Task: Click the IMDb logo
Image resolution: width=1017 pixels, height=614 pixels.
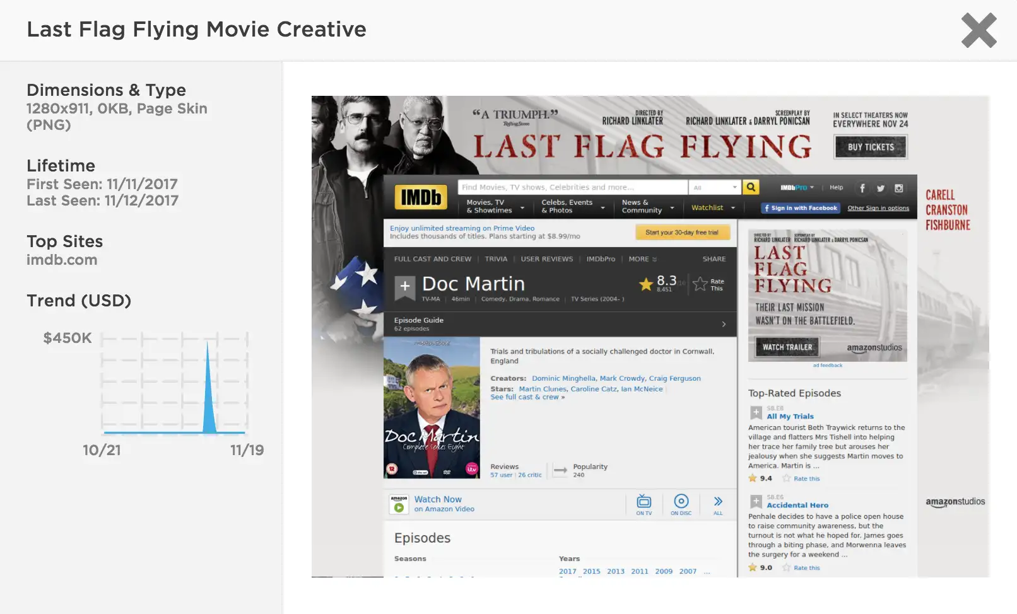Action: 421,197
